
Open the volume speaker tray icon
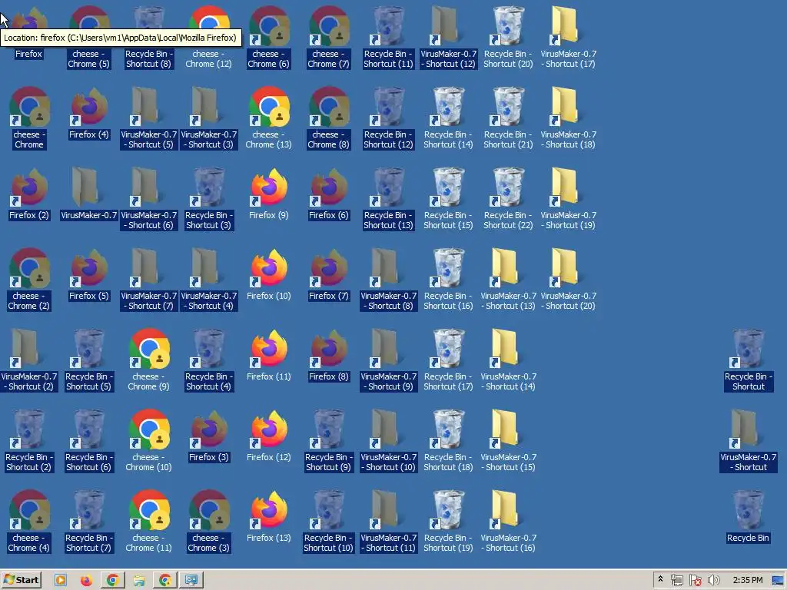pos(713,581)
